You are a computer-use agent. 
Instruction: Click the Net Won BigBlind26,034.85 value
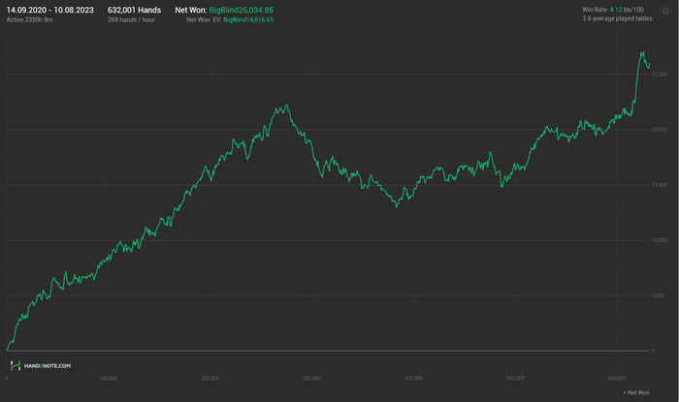[x=242, y=10]
